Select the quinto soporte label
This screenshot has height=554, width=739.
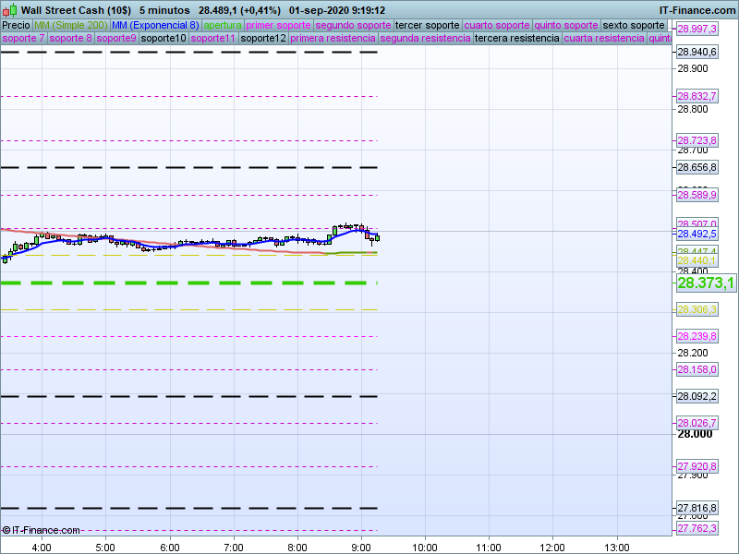tap(567, 25)
